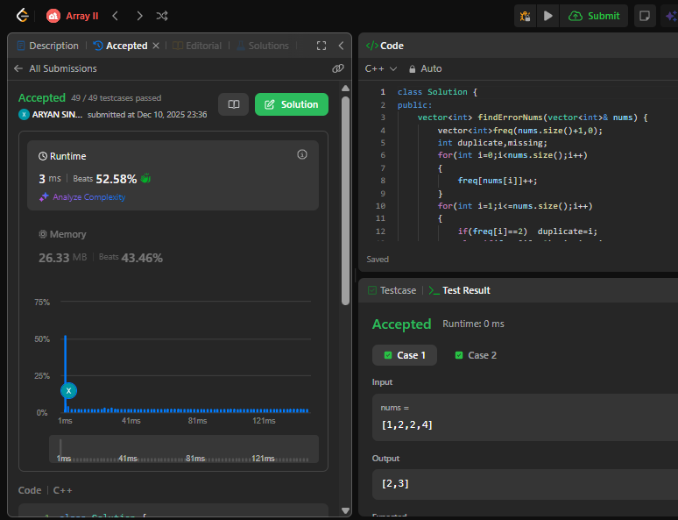Screen dimensions: 678x520
Task: Click the 52.58% beats runtime value
Action: pyautogui.click(x=117, y=179)
